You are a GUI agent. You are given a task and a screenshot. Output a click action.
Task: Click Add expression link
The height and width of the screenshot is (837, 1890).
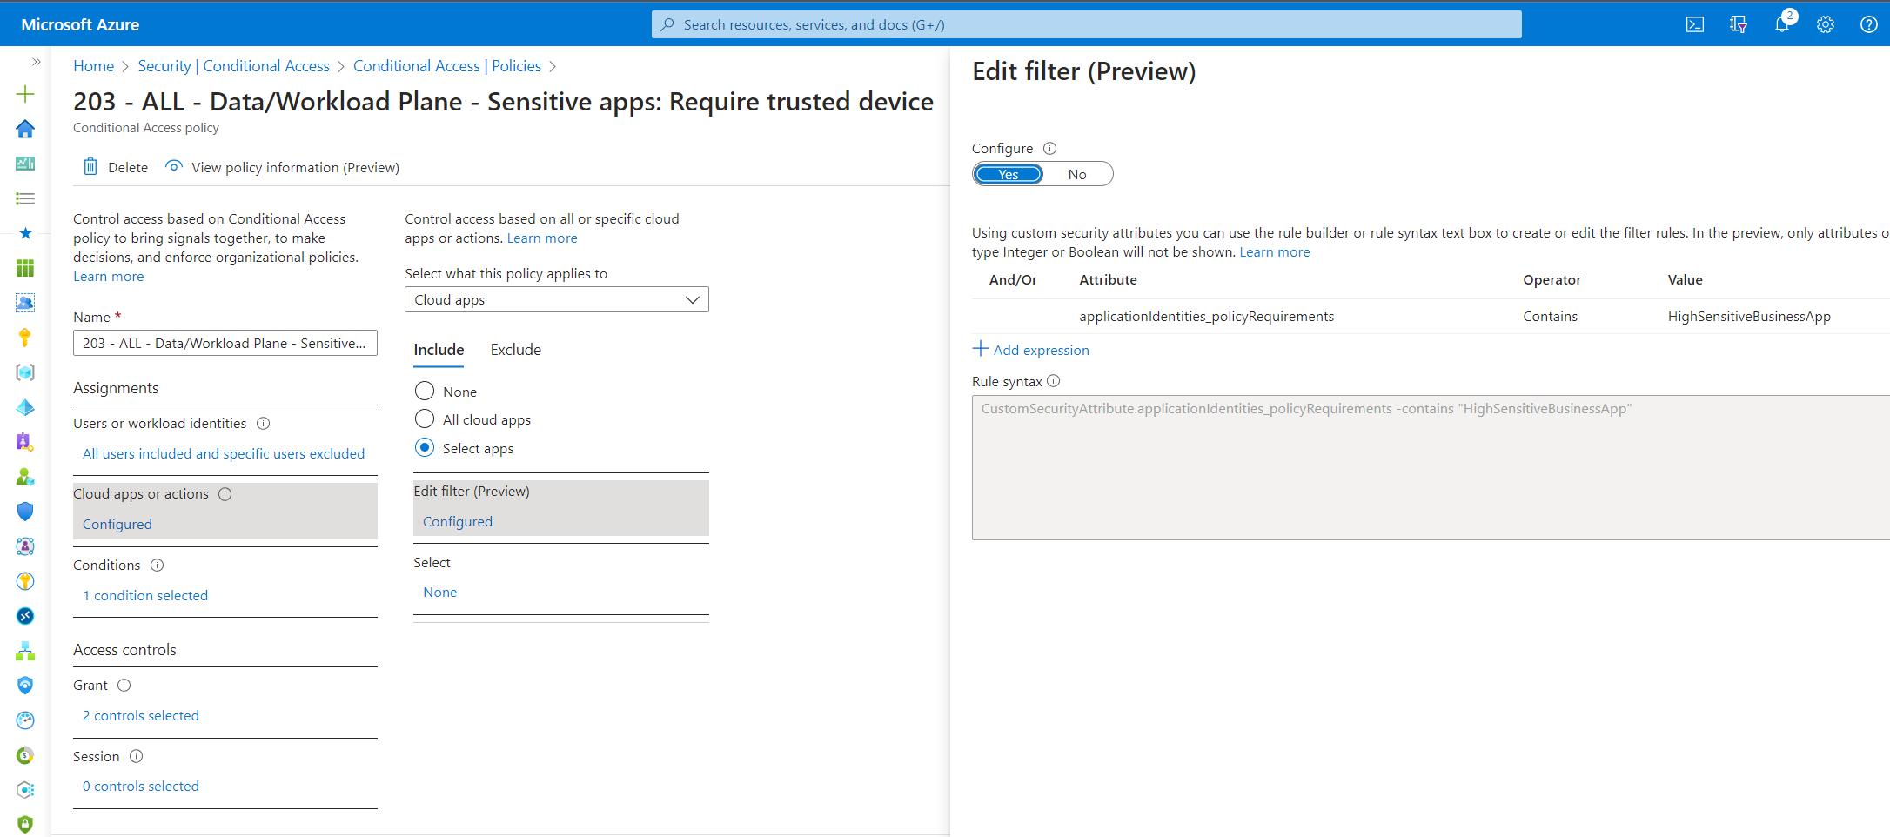(1031, 350)
